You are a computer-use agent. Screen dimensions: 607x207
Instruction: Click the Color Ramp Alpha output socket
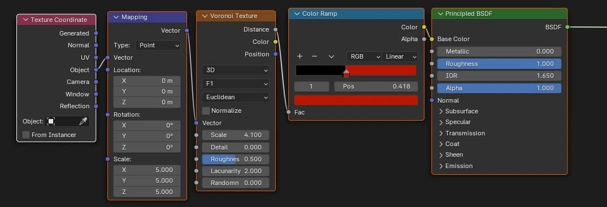click(424, 39)
